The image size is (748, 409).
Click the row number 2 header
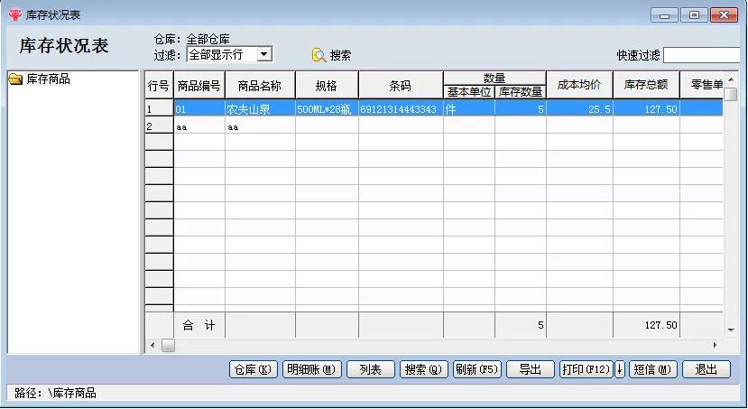pyautogui.click(x=159, y=126)
